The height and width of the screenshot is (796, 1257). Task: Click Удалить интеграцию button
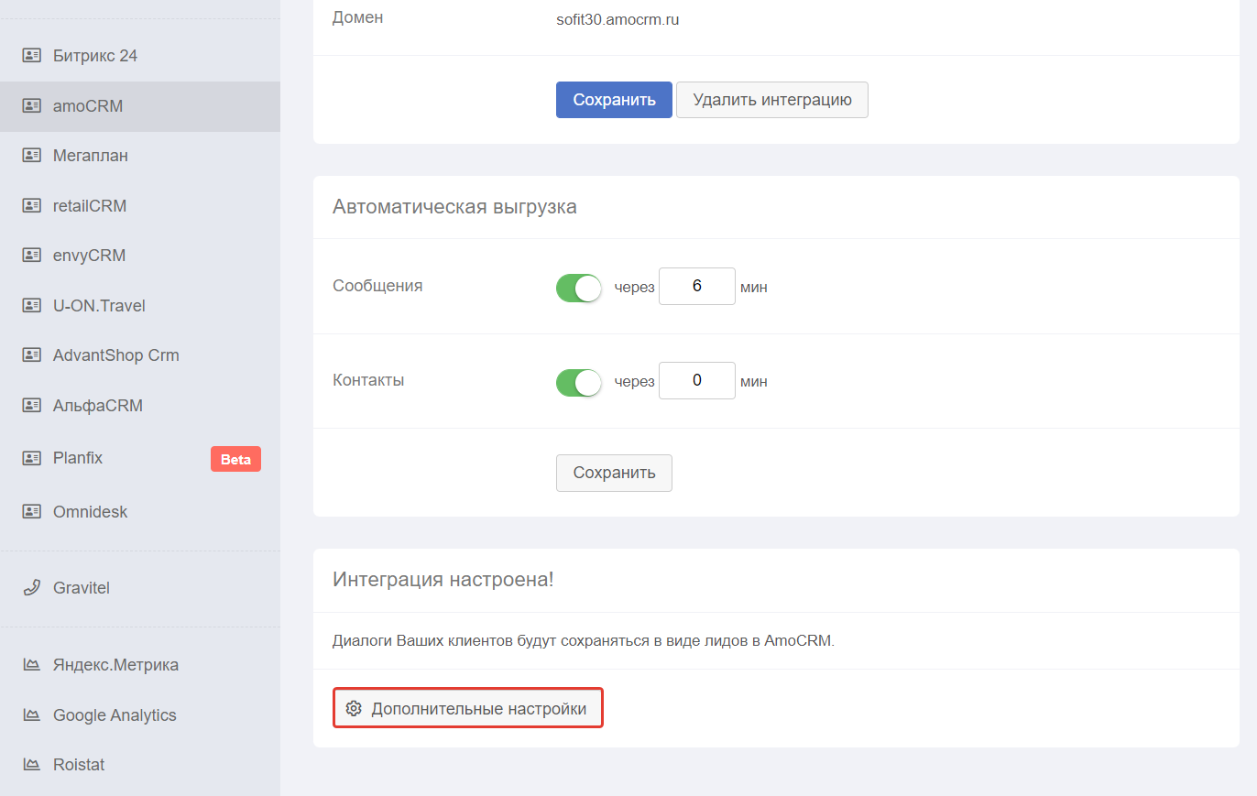(x=772, y=100)
